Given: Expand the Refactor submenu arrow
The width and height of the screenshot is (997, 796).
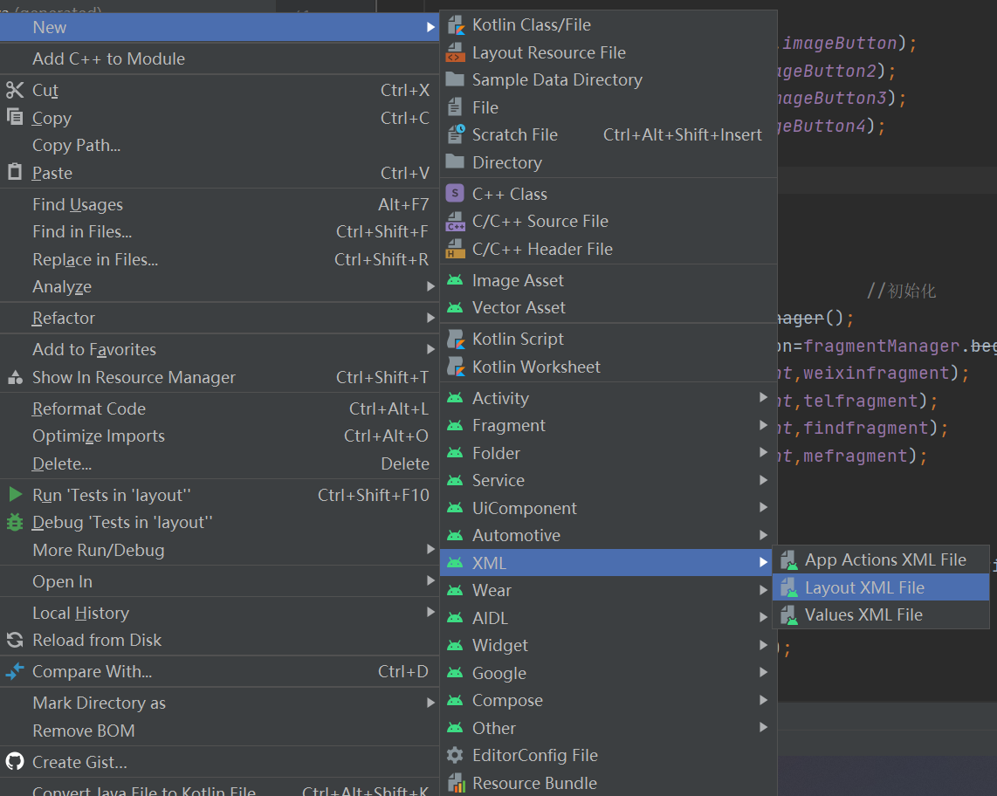Looking at the screenshot, I should (430, 318).
